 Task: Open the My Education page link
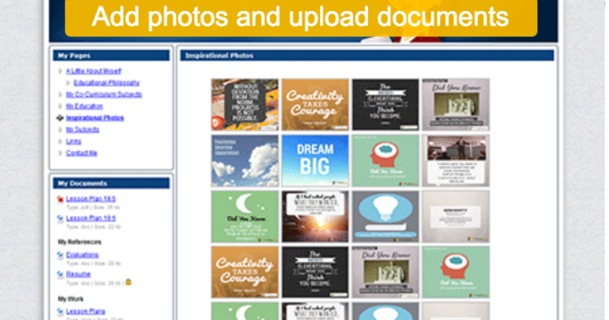[x=84, y=106]
